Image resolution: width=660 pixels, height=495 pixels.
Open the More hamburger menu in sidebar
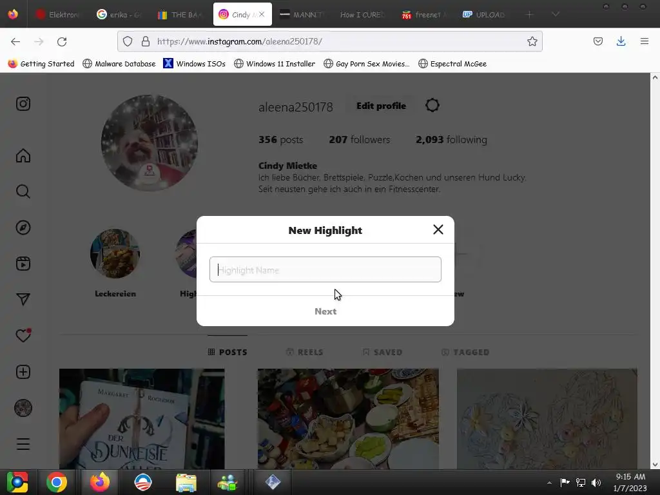tap(23, 443)
